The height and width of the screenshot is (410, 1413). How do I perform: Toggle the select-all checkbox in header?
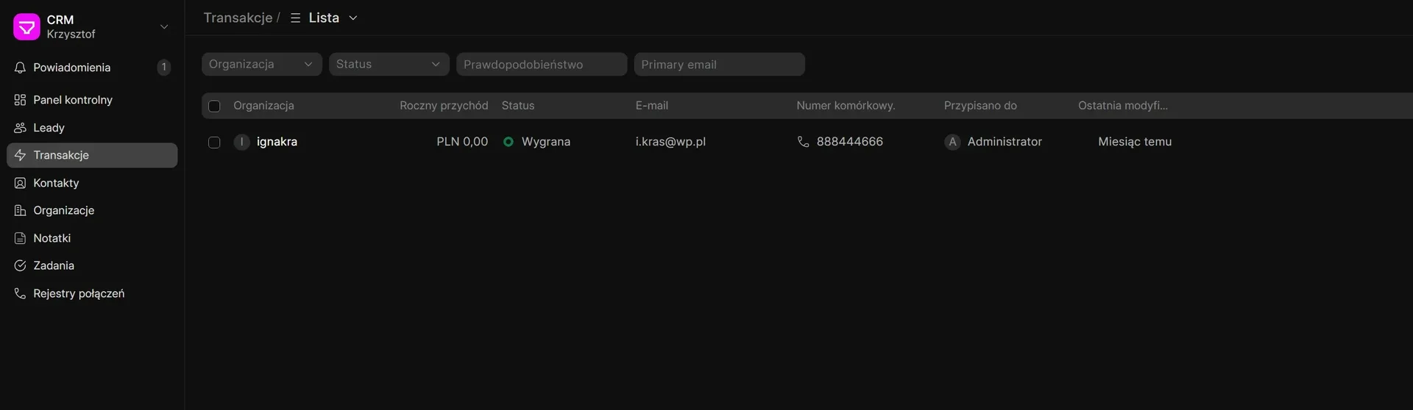(x=214, y=106)
